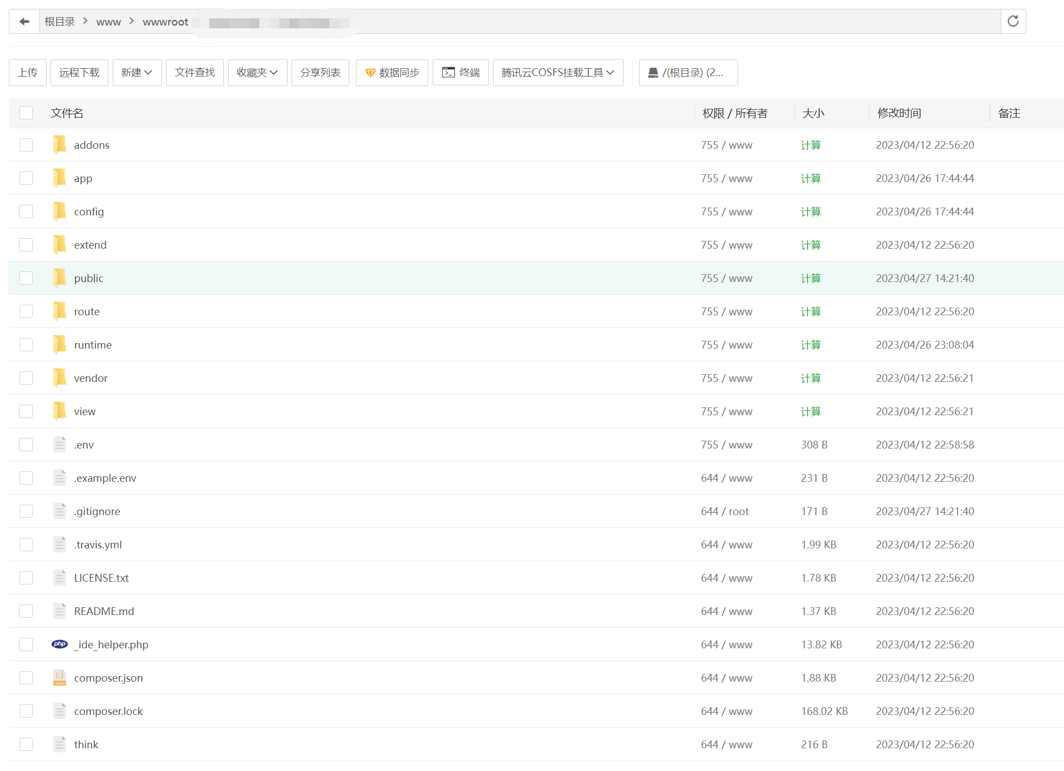The image size is (1064, 771).
Task: Click the .env file icon
Action: 59,444
